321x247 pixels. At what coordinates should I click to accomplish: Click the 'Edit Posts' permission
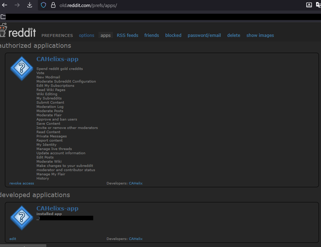click(45, 157)
